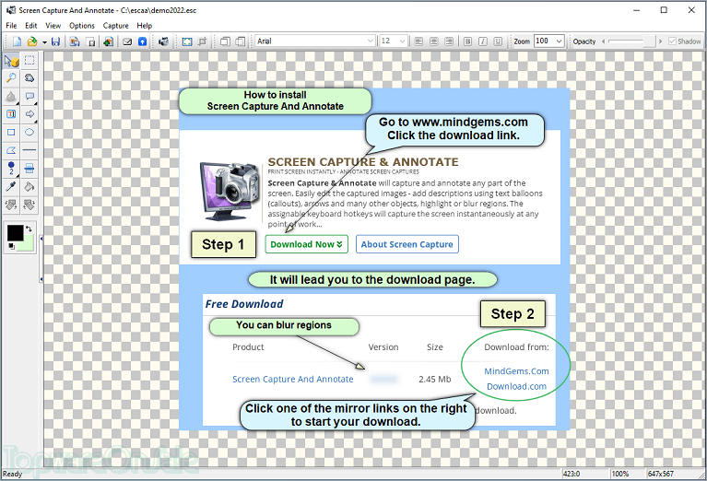The width and height of the screenshot is (707, 481).
Task: Increase opacity with the right arrow
Action: [661, 41]
